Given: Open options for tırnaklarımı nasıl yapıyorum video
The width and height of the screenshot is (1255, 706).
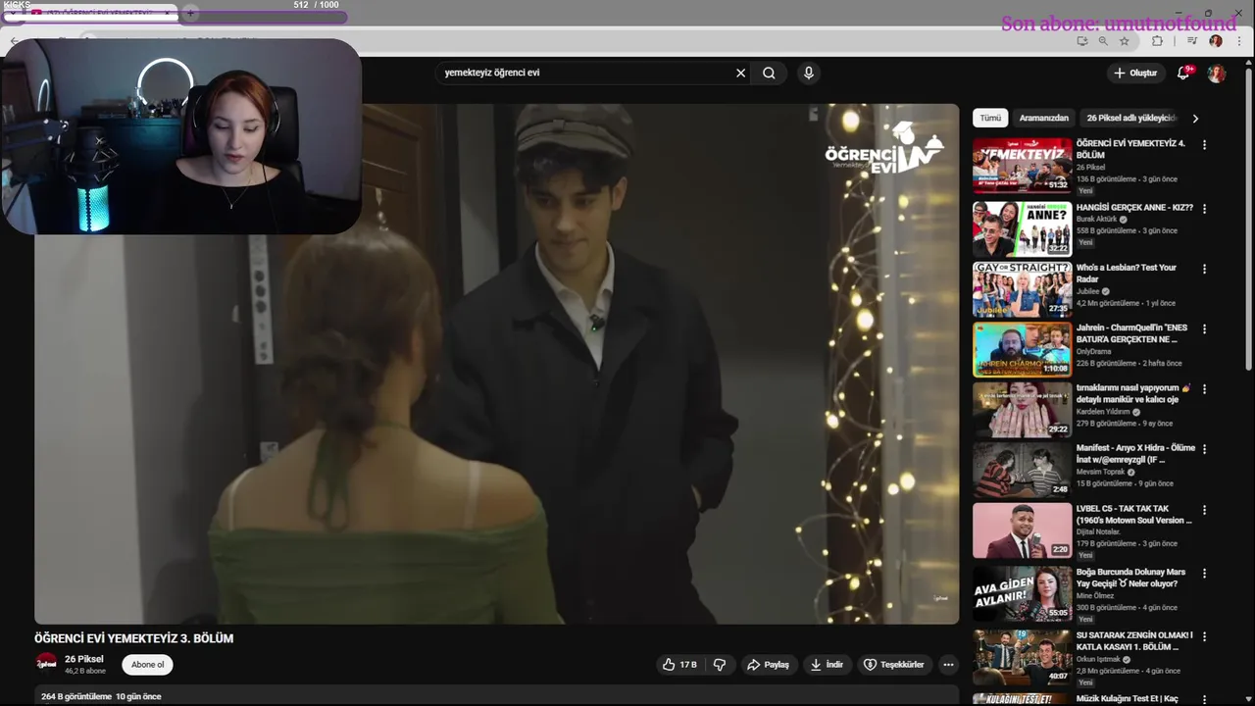Looking at the screenshot, I should click(1205, 388).
